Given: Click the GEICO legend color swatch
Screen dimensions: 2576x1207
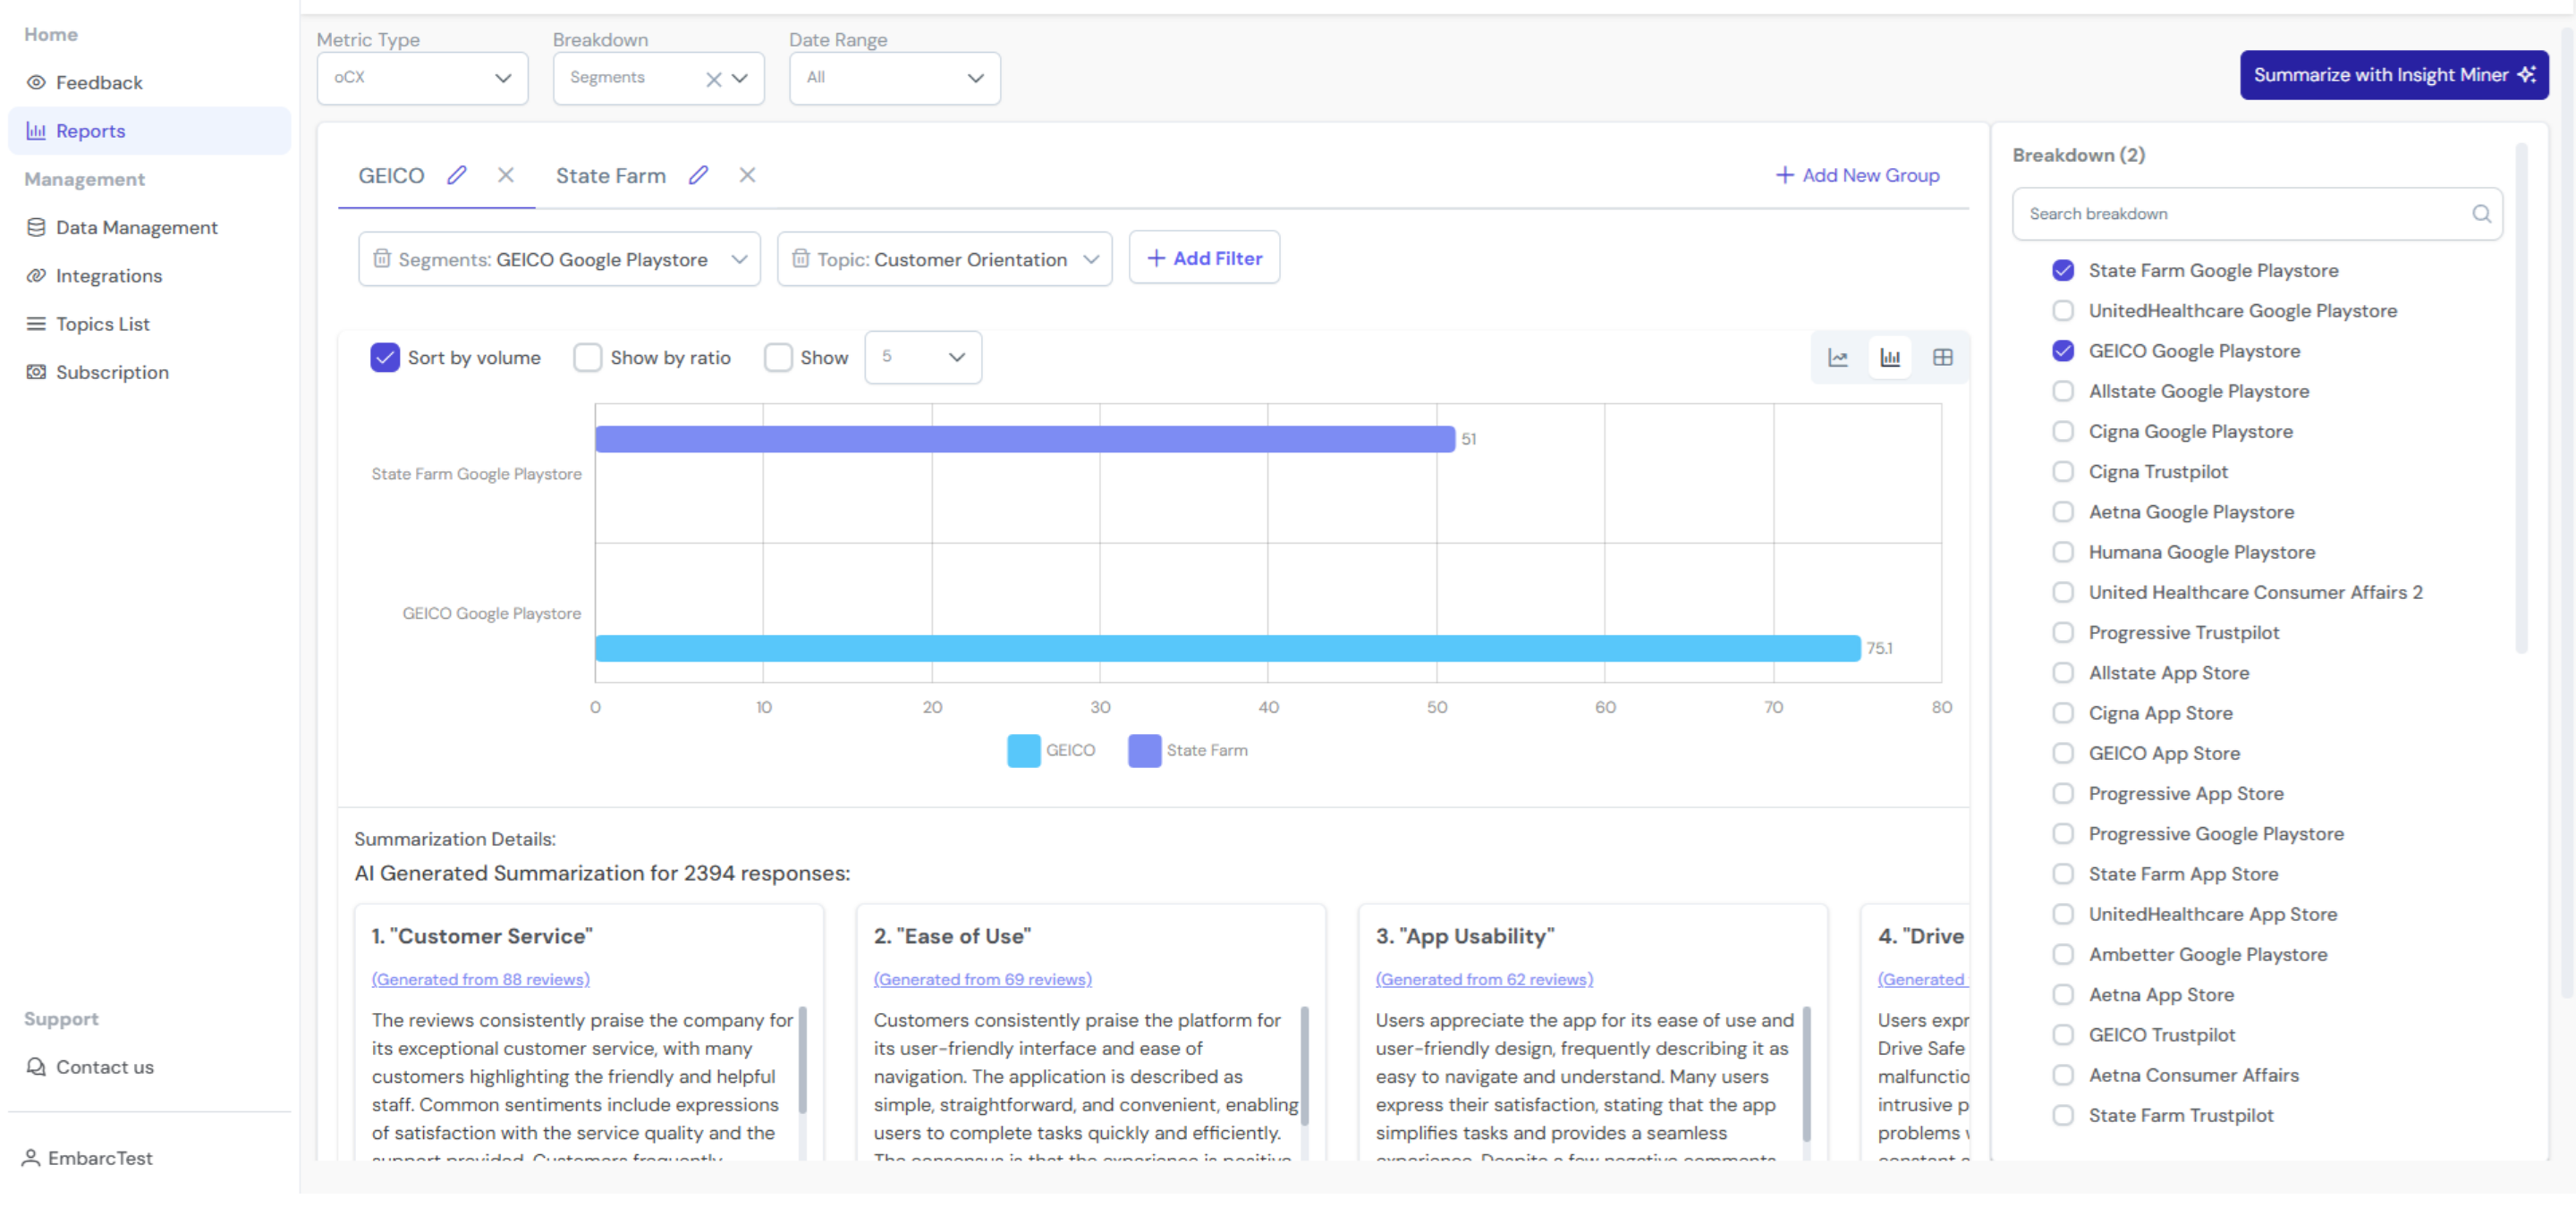Looking at the screenshot, I should pyautogui.click(x=1023, y=749).
